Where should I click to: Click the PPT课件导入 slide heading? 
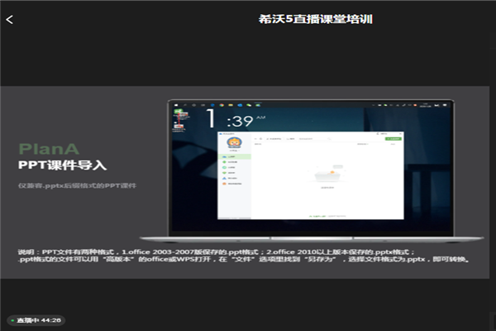point(62,165)
